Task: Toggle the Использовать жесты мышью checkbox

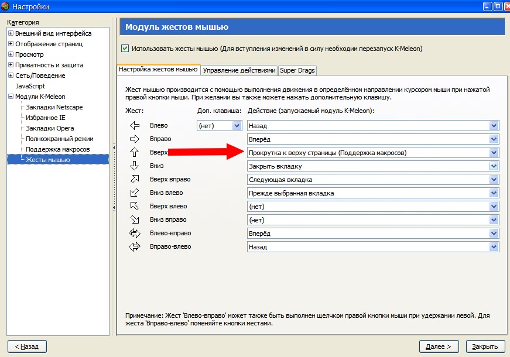Action: pos(125,49)
